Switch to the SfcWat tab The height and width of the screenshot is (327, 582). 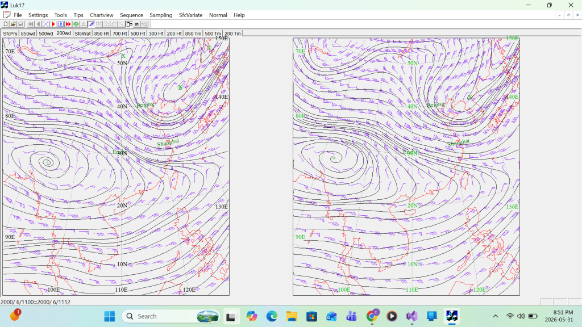click(x=82, y=33)
